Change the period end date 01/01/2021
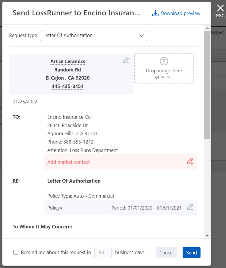 pos(169,208)
